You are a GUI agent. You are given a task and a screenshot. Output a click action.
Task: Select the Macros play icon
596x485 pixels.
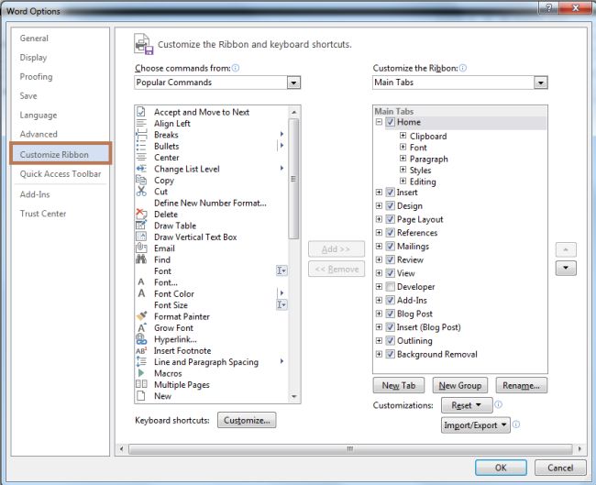tap(141, 373)
